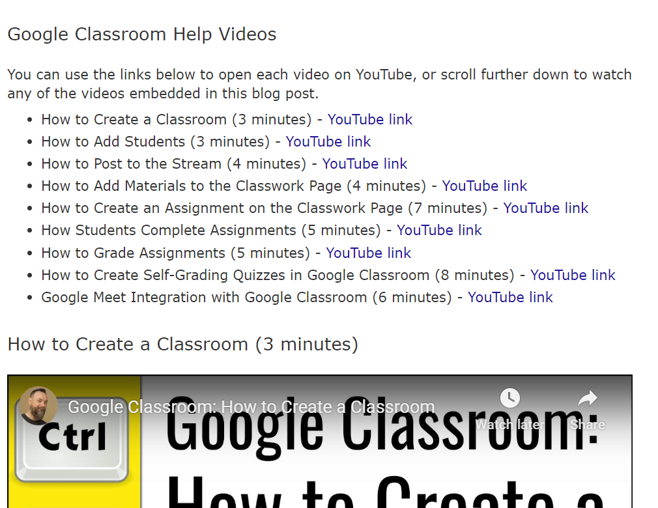Open YouTube link for How to Create a Classroom
Screen dimensions: 658x508
[369, 120]
